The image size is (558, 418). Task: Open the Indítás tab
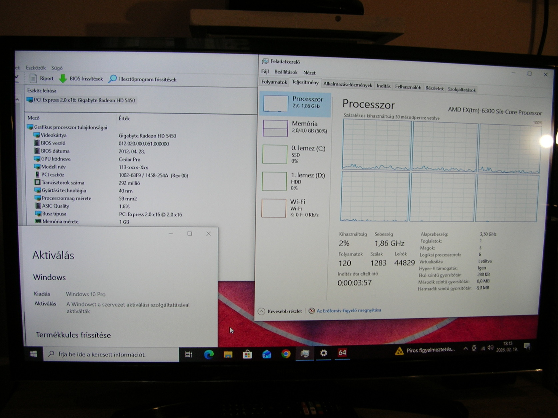[x=384, y=86]
